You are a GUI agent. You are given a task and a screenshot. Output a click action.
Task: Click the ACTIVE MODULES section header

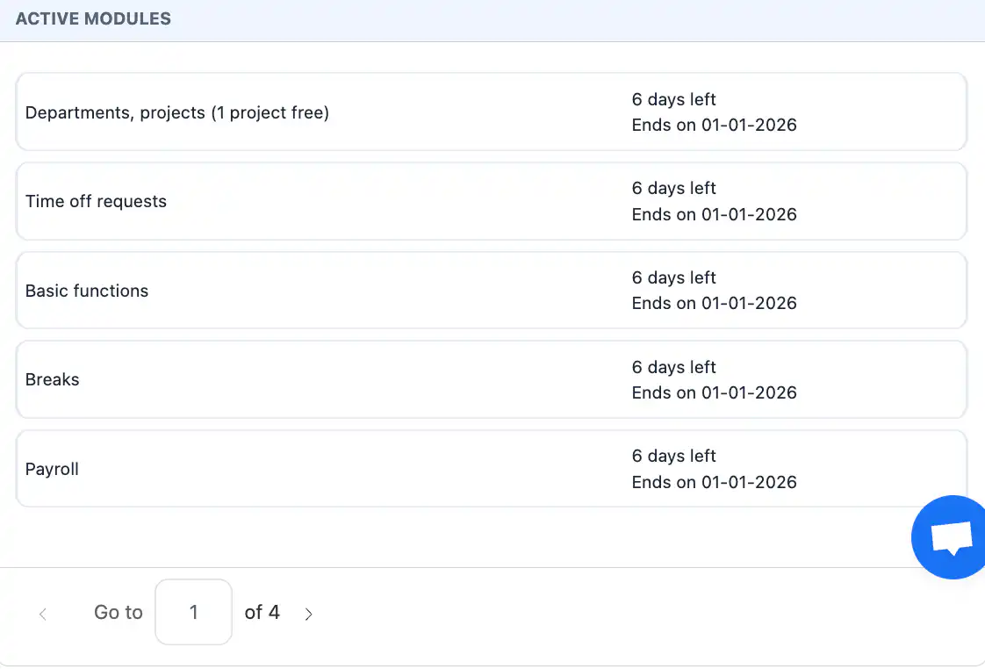93,18
